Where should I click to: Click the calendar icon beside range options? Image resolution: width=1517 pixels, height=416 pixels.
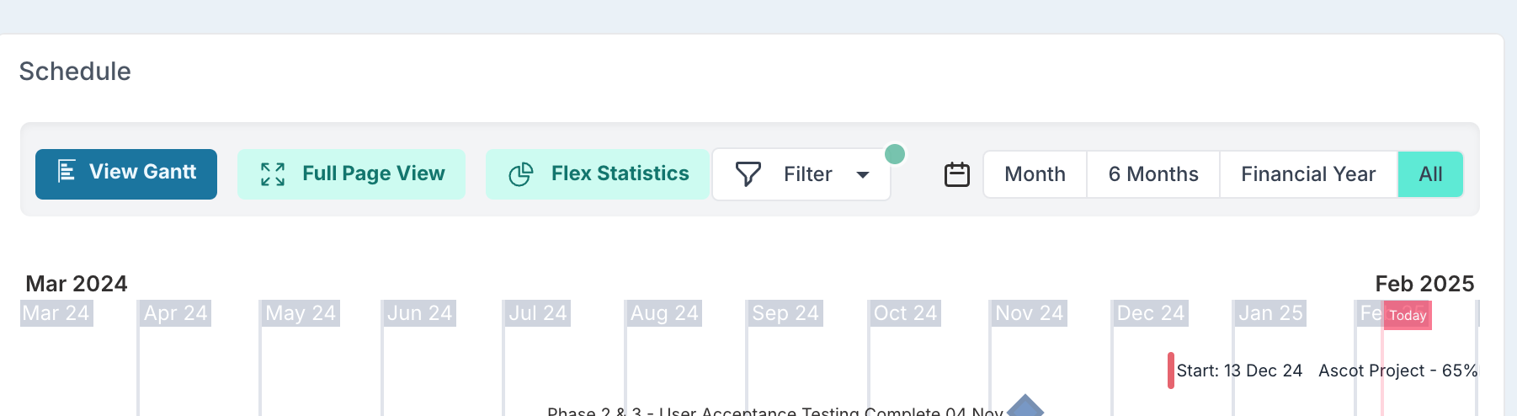[957, 174]
